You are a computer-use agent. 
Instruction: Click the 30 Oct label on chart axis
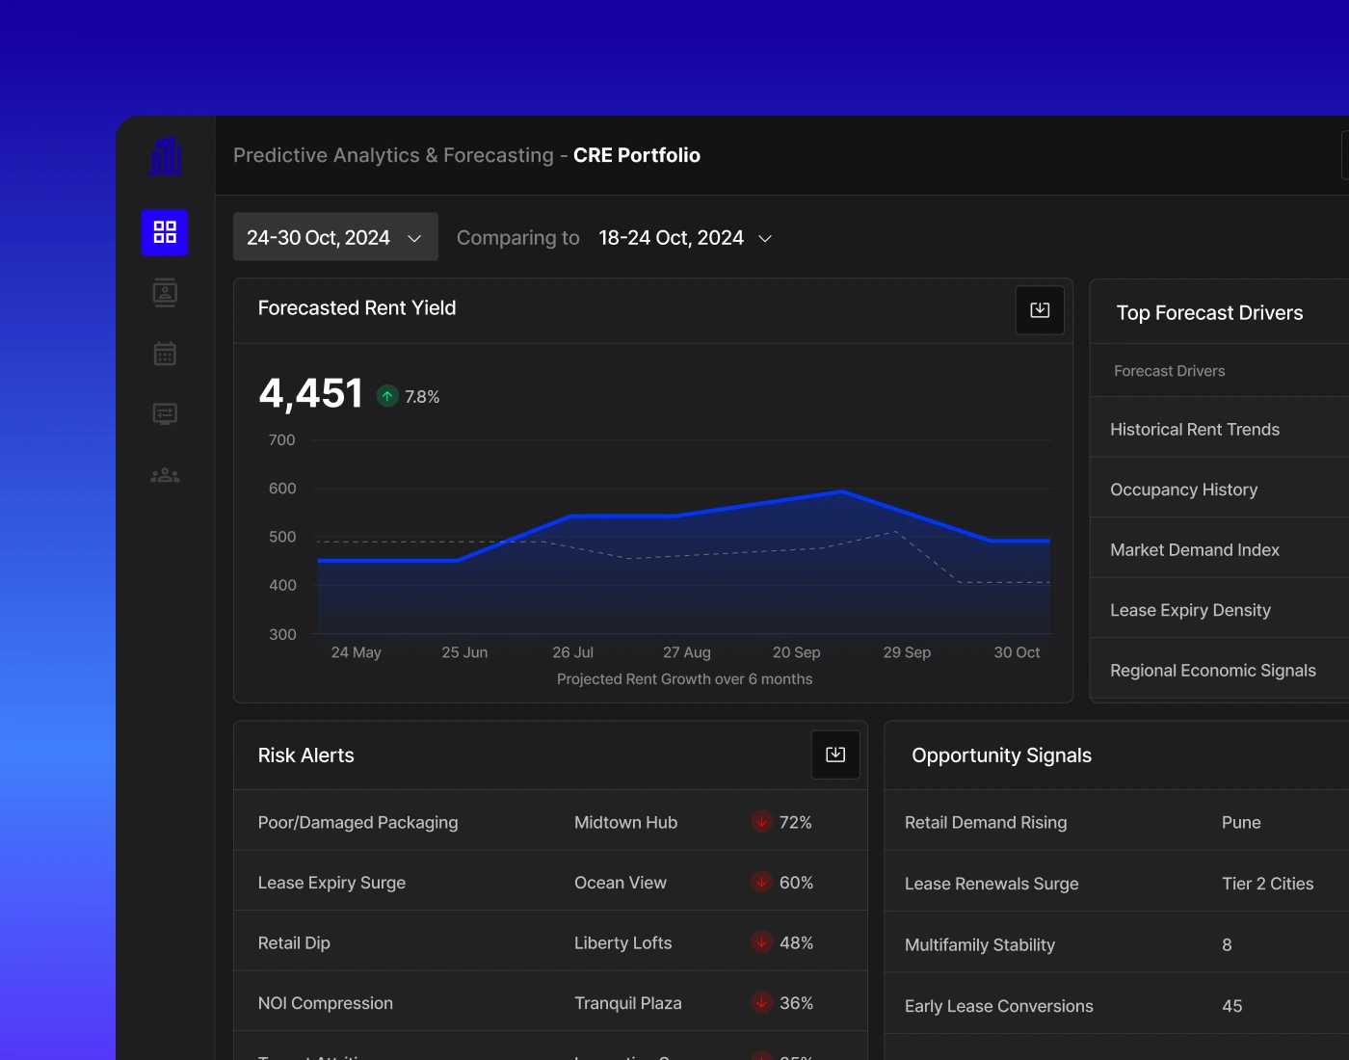click(1017, 652)
